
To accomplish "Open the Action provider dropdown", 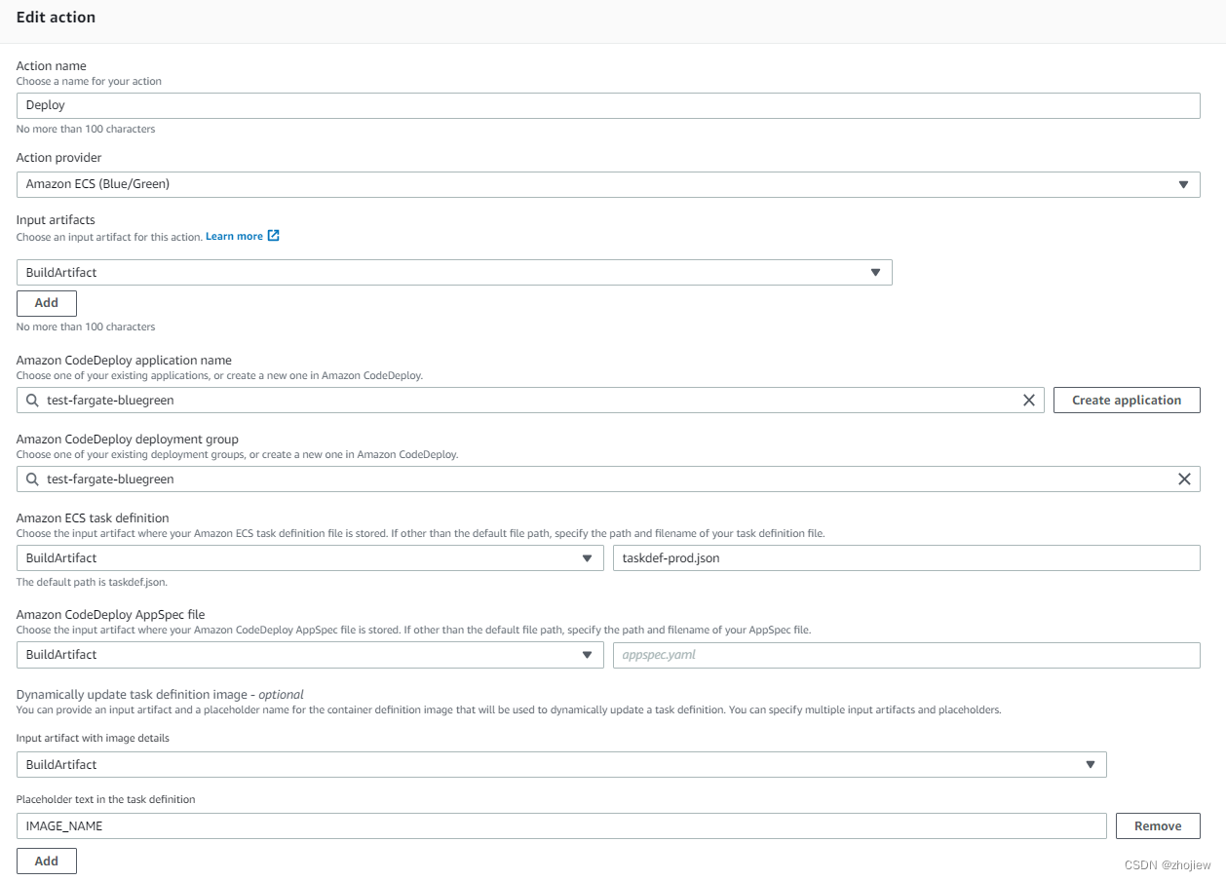I will click(x=608, y=184).
